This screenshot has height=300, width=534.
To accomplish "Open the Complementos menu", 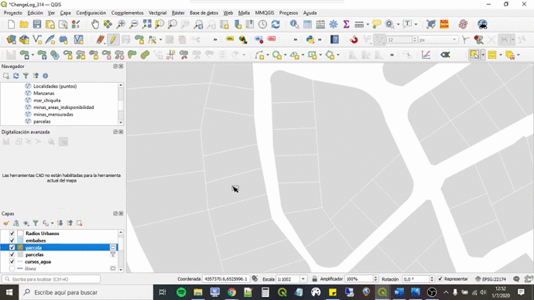I will pos(128,13).
